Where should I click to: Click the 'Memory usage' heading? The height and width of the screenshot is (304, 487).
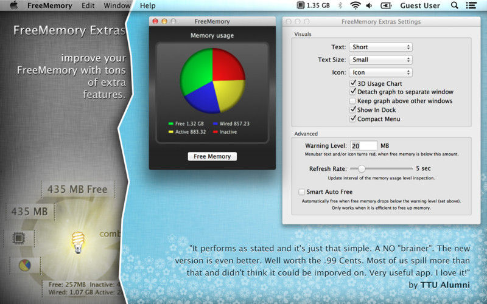click(x=212, y=36)
